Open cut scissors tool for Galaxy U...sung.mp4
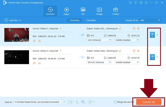 [39, 63]
